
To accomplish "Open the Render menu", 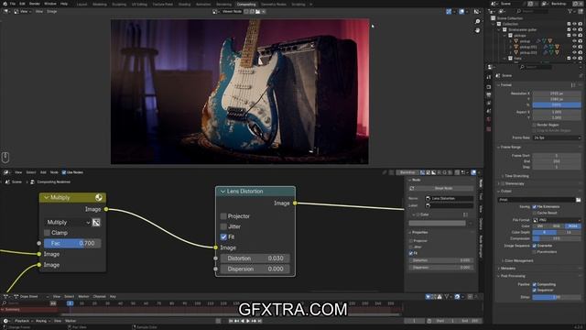I will pos(35,4).
